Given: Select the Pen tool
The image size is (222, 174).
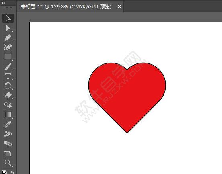Looking at the screenshot, I should (8, 37).
